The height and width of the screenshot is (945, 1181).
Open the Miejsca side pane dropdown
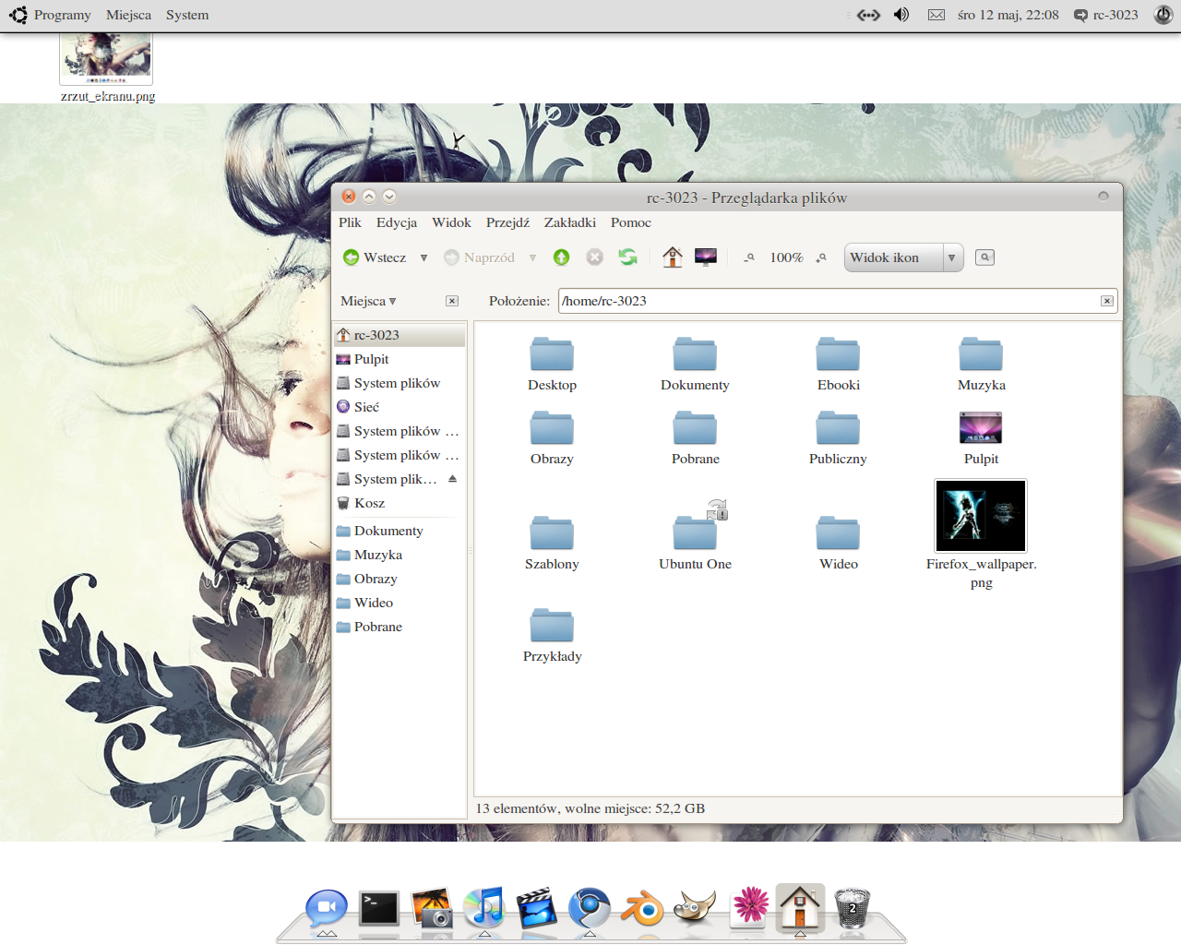368,301
